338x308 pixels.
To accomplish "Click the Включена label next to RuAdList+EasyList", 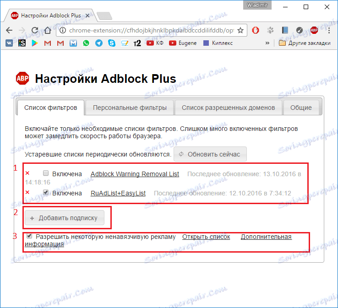I will tap(67, 193).
